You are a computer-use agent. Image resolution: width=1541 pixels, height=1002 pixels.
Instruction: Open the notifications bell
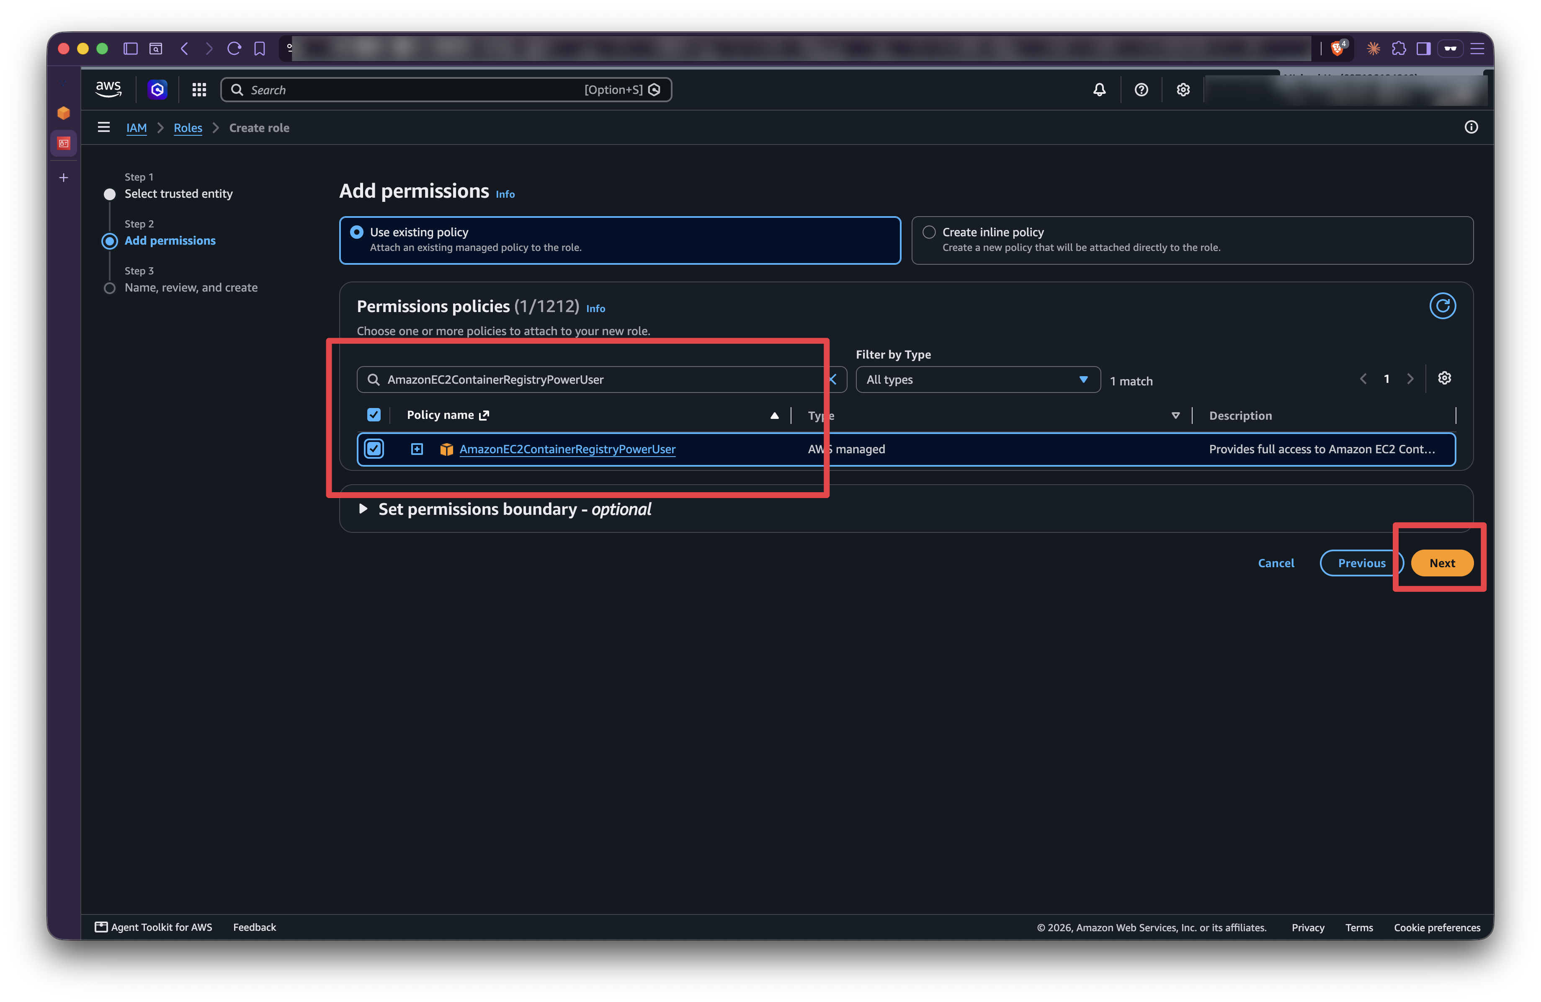pyautogui.click(x=1099, y=90)
